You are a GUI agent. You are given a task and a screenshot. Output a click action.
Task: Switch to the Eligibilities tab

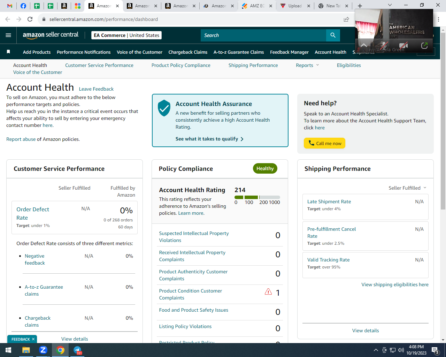349,65
